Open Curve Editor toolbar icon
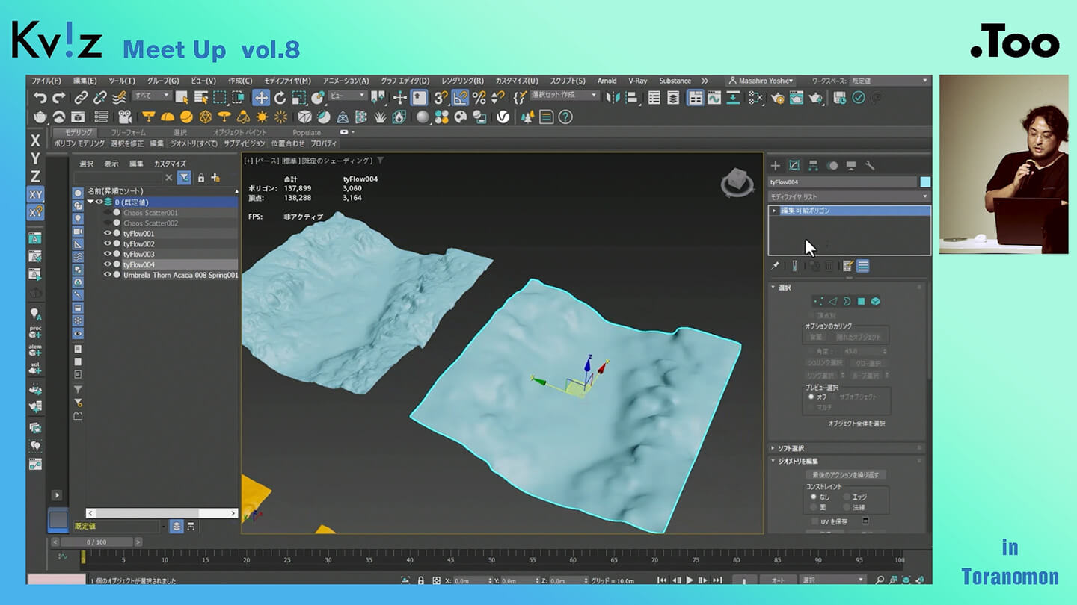 click(x=714, y=97)
